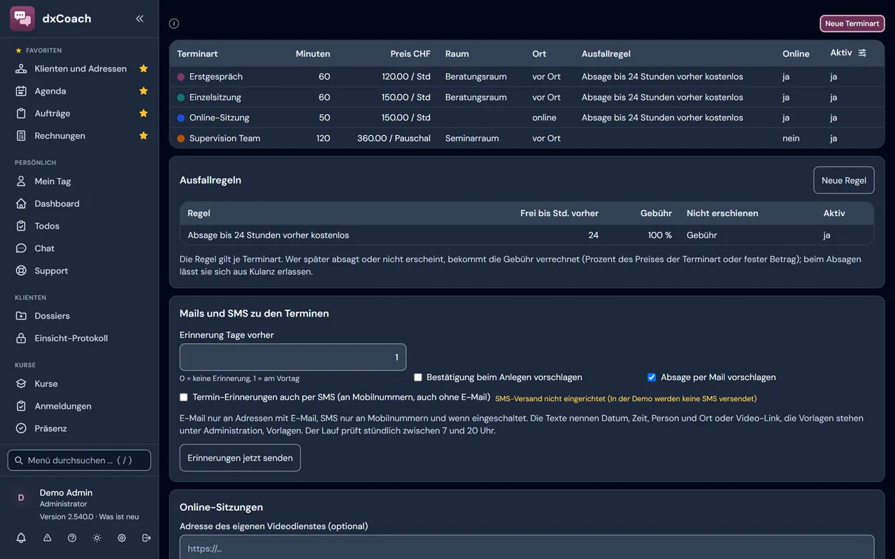Toggle star next to Rechnungen
The width and height of the screenshot is (895, 559).
tap(143, 136)
